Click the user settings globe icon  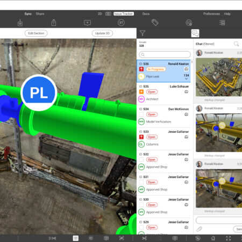pyautogui.click(x=189, y=23)
